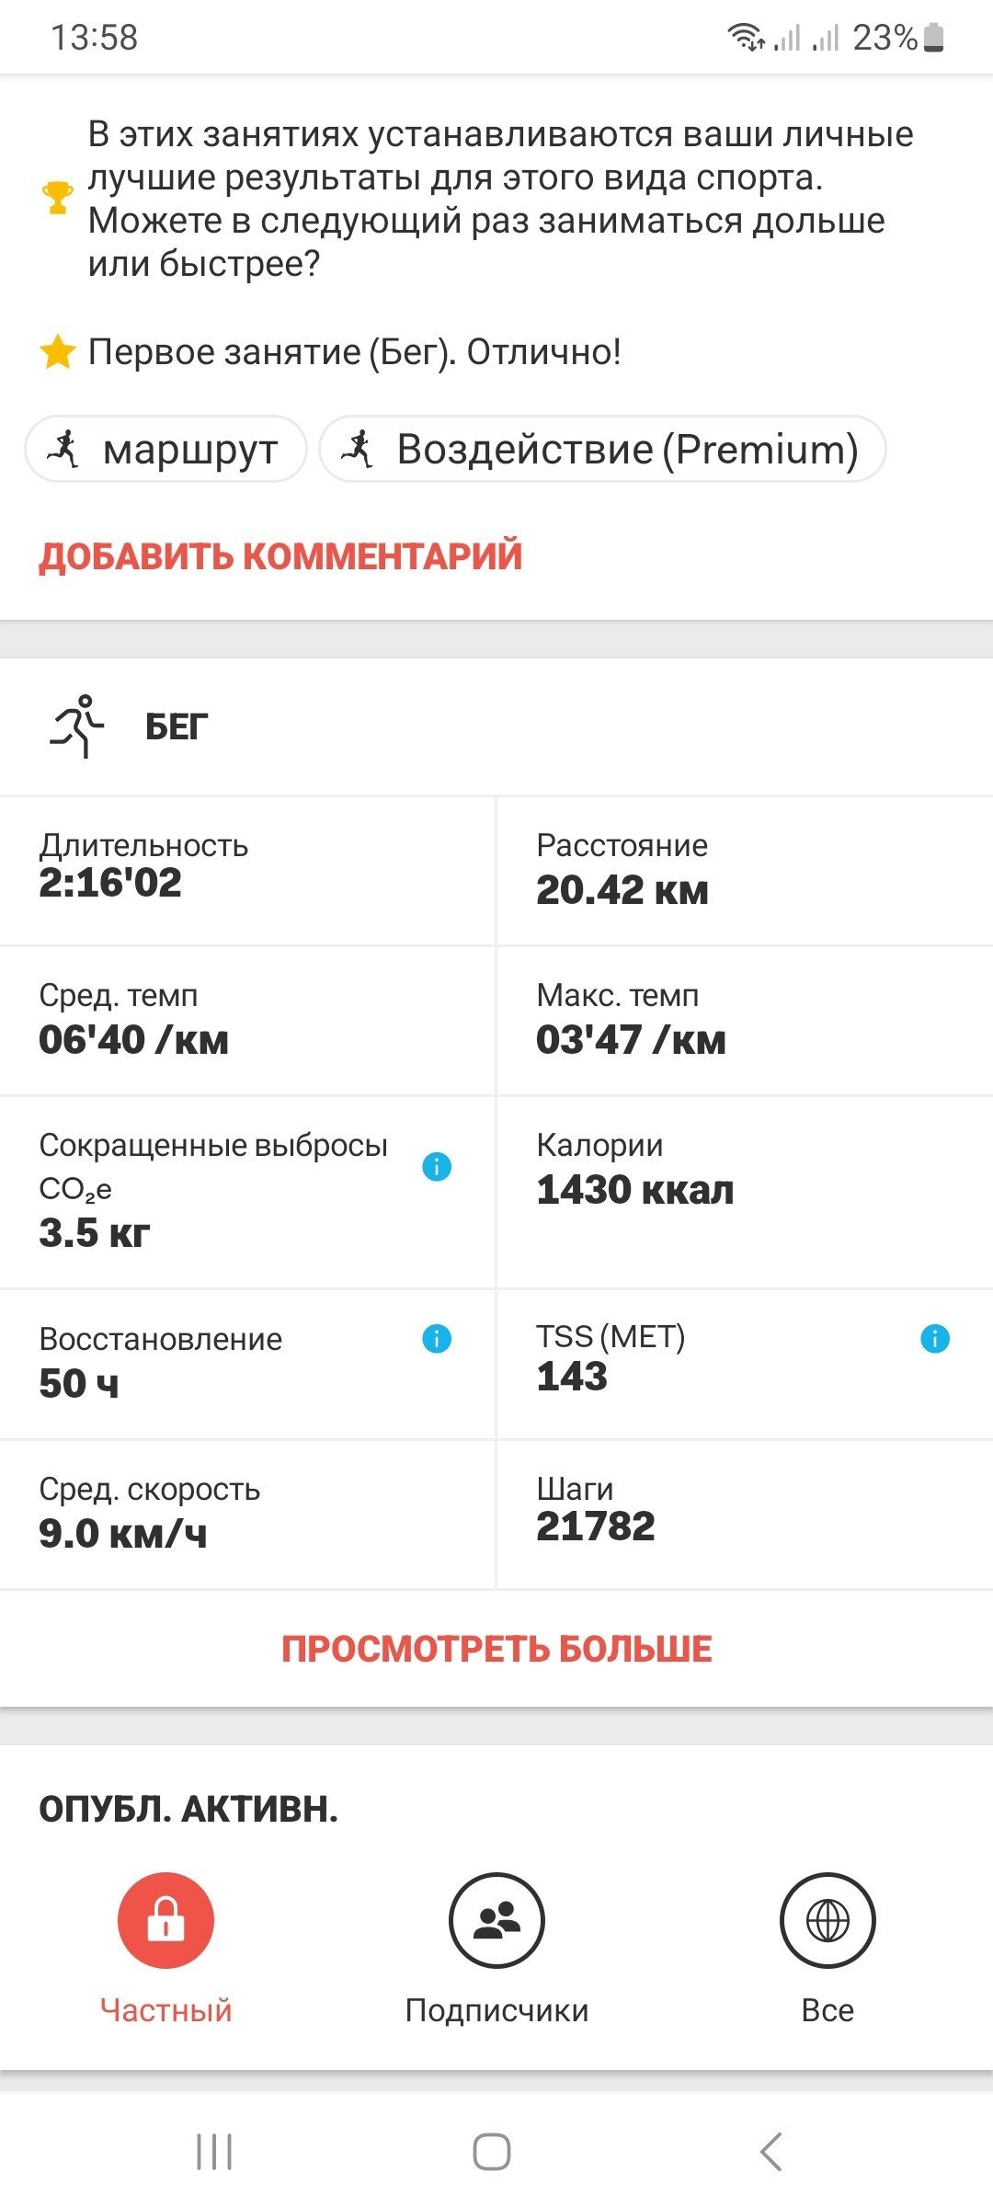Select Все globe visibility option
993x2207 pixels.
click(827, 1948)
